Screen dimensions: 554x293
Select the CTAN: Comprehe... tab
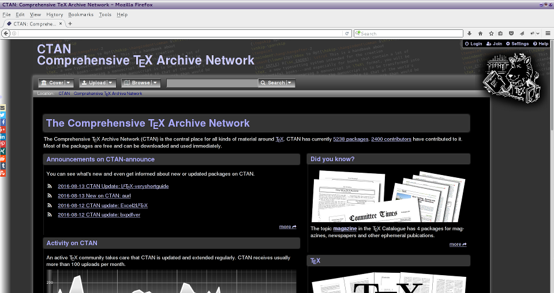click(35, 24)
